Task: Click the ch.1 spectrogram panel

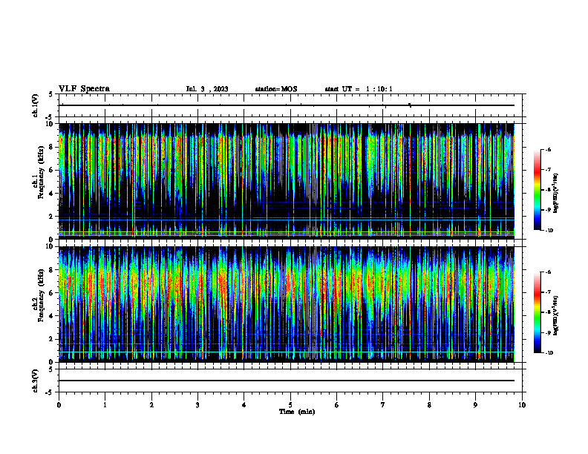Action: pos(287,181)
